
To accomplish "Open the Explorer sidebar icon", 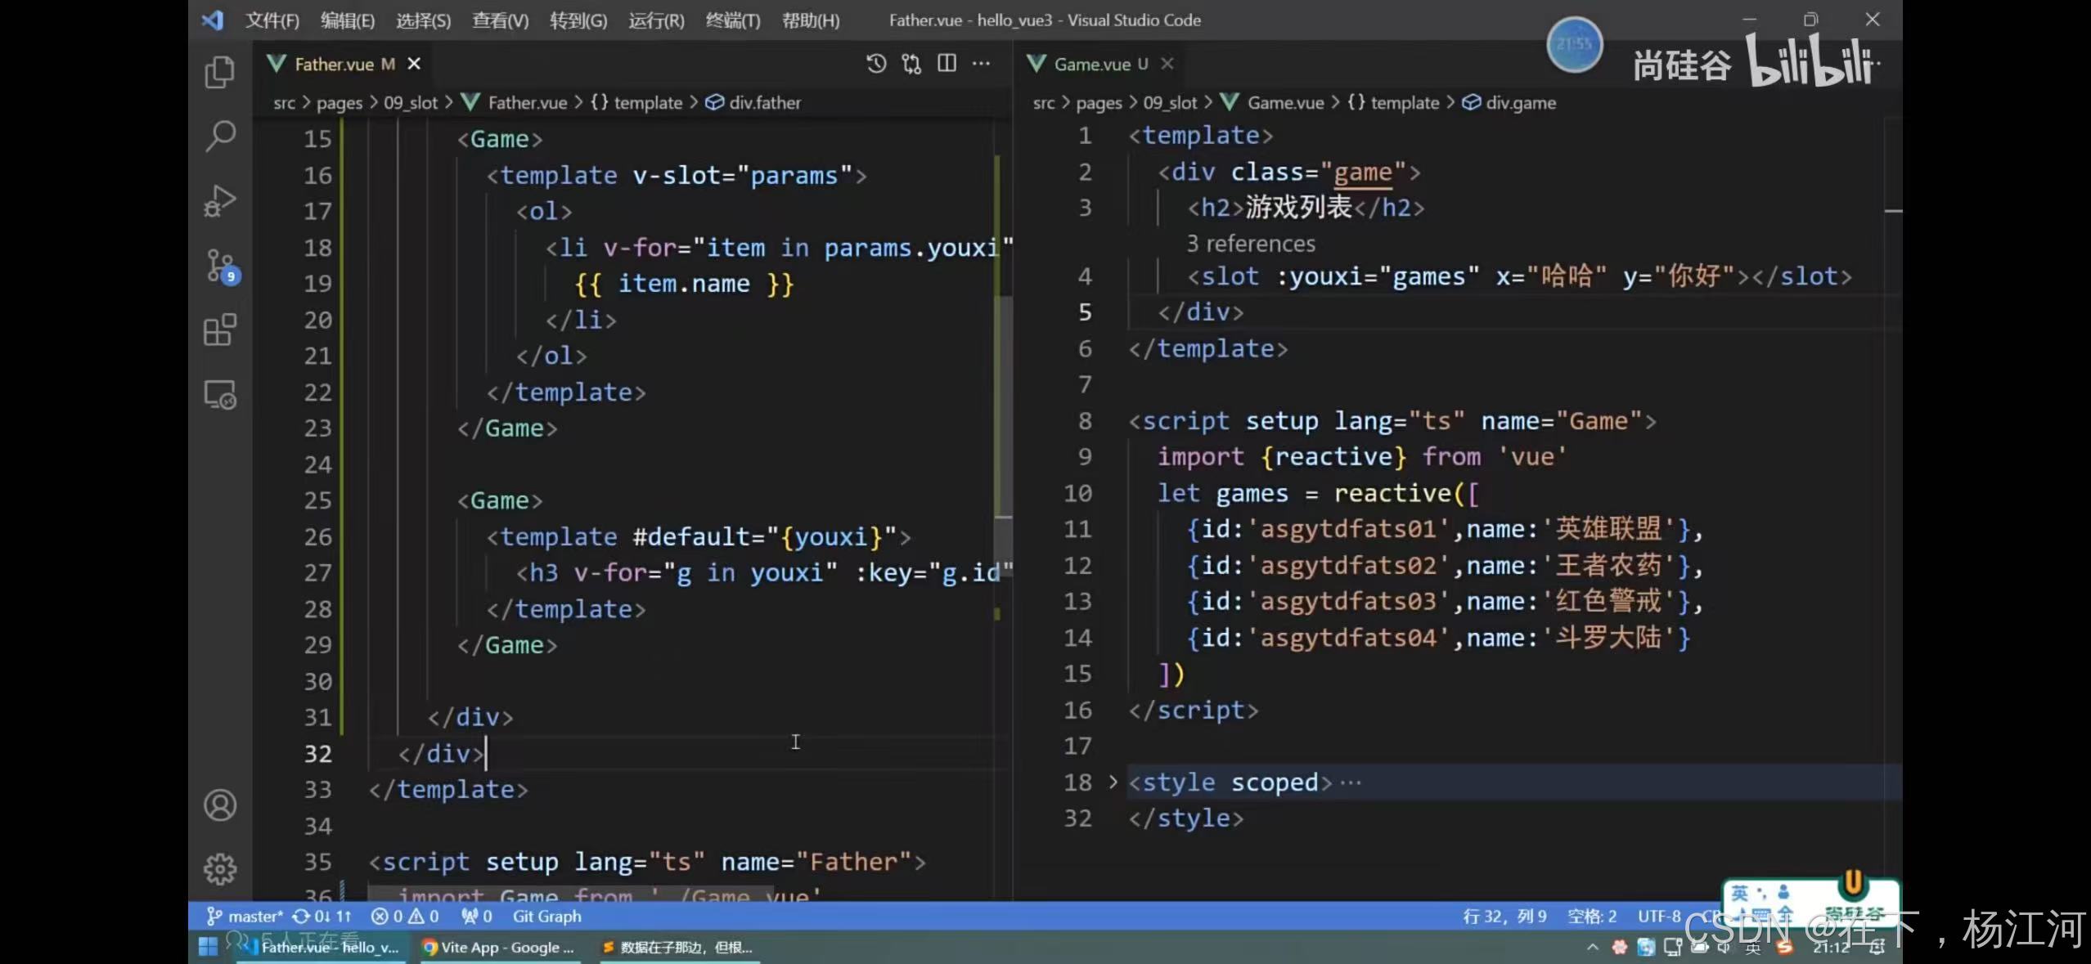I will pyautogui.click(x=219, y=72).
